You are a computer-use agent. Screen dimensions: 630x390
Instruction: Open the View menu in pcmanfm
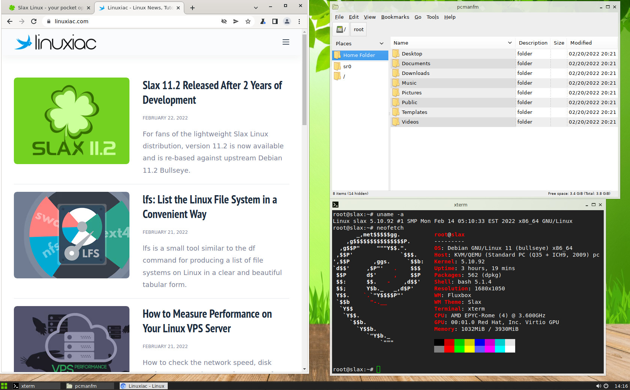pos(370,17)
